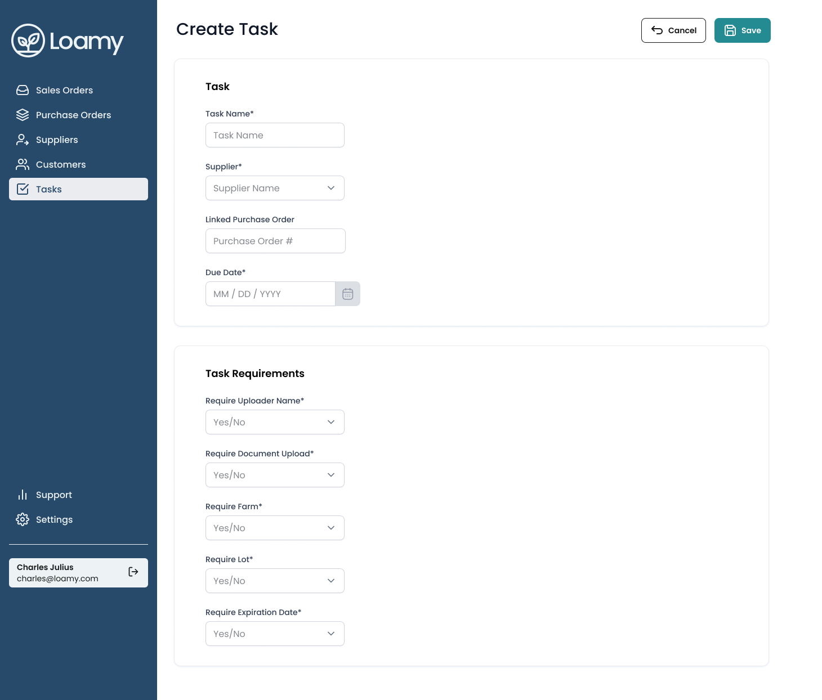Open the Due Date calendar picker
The height and width of the screenshot is (700, 822).
(x=348, y=294)
